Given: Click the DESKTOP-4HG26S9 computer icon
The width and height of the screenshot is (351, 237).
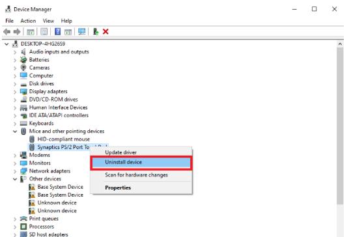Looking at the screenshot, I should (15, 44).
